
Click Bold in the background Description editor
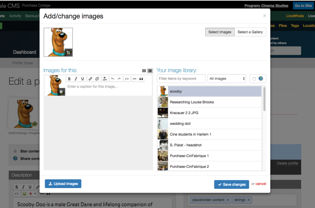tap(17, 187)
